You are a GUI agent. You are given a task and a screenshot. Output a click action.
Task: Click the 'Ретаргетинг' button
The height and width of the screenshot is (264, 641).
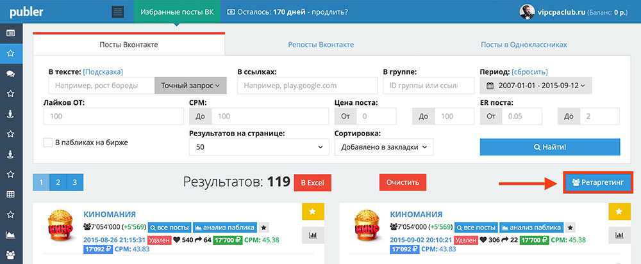pos(597,183)
